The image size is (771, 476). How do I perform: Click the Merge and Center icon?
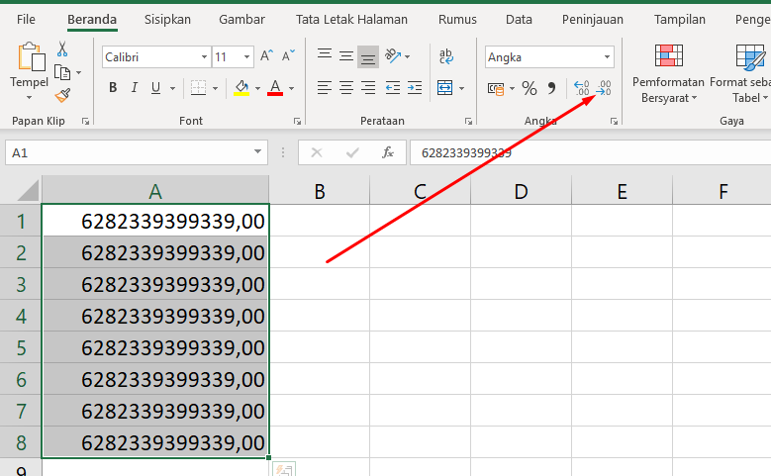(x=445, y=88)
